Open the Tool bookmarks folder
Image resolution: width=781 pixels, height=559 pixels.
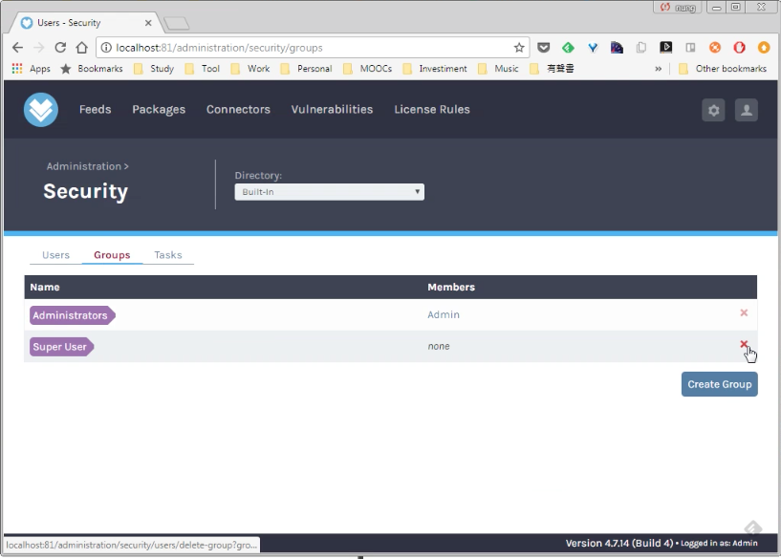203,69
